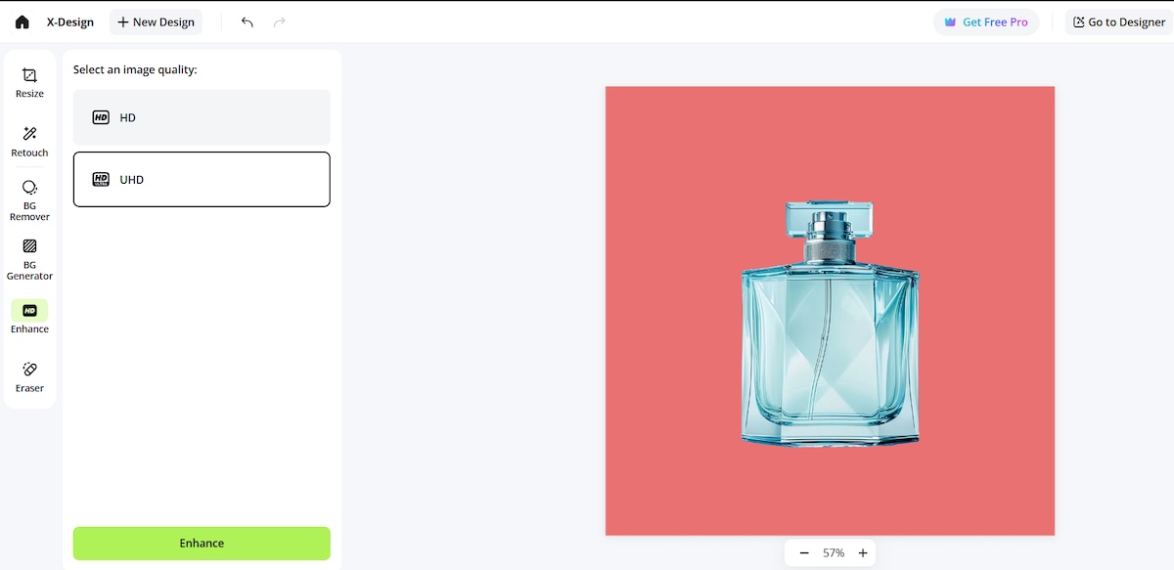This screenshot has height=570, width=1174.
Task: Undo the last action
Action: 247,22
